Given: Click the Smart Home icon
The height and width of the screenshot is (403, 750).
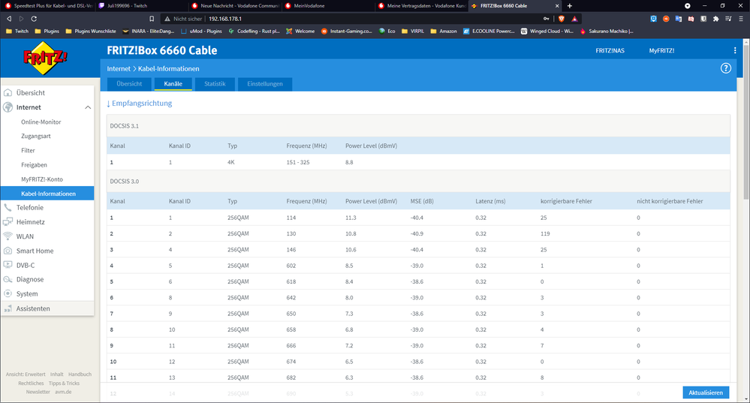Looking at the screenshot, I should click(x=8, y=251).
